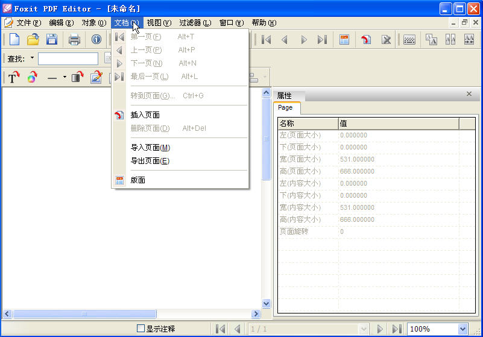483x337 pixels.
Task: Restore the document window in menu bar
Action: 464,22
